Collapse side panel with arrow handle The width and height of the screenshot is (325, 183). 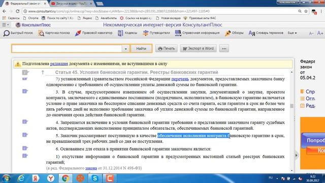(x=296, y=155)
